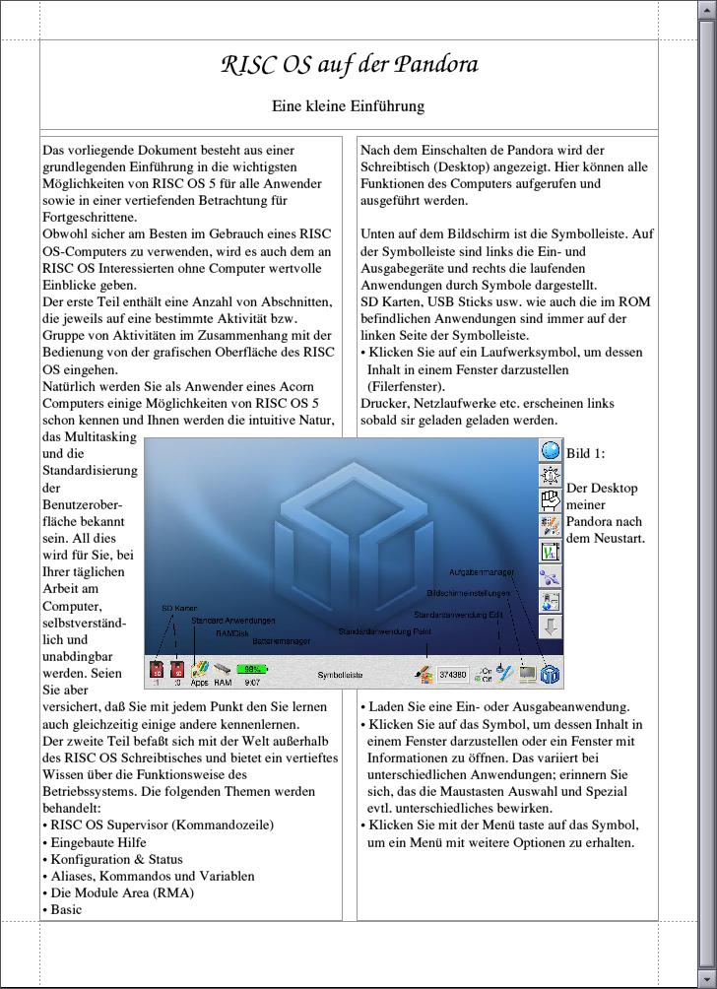Select the fist hand icon in the side strip
This screenshot has height=989, width=717.
click(x=551, y=500)
